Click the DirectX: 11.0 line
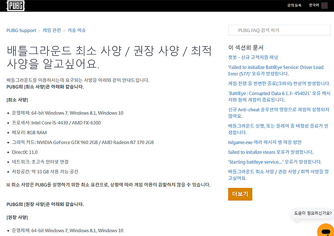Viewport: 334px width, 236px height. coord(25,152)
